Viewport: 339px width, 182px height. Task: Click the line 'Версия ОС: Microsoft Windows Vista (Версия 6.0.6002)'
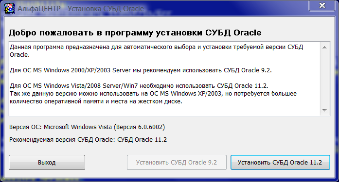coord(87,127)
